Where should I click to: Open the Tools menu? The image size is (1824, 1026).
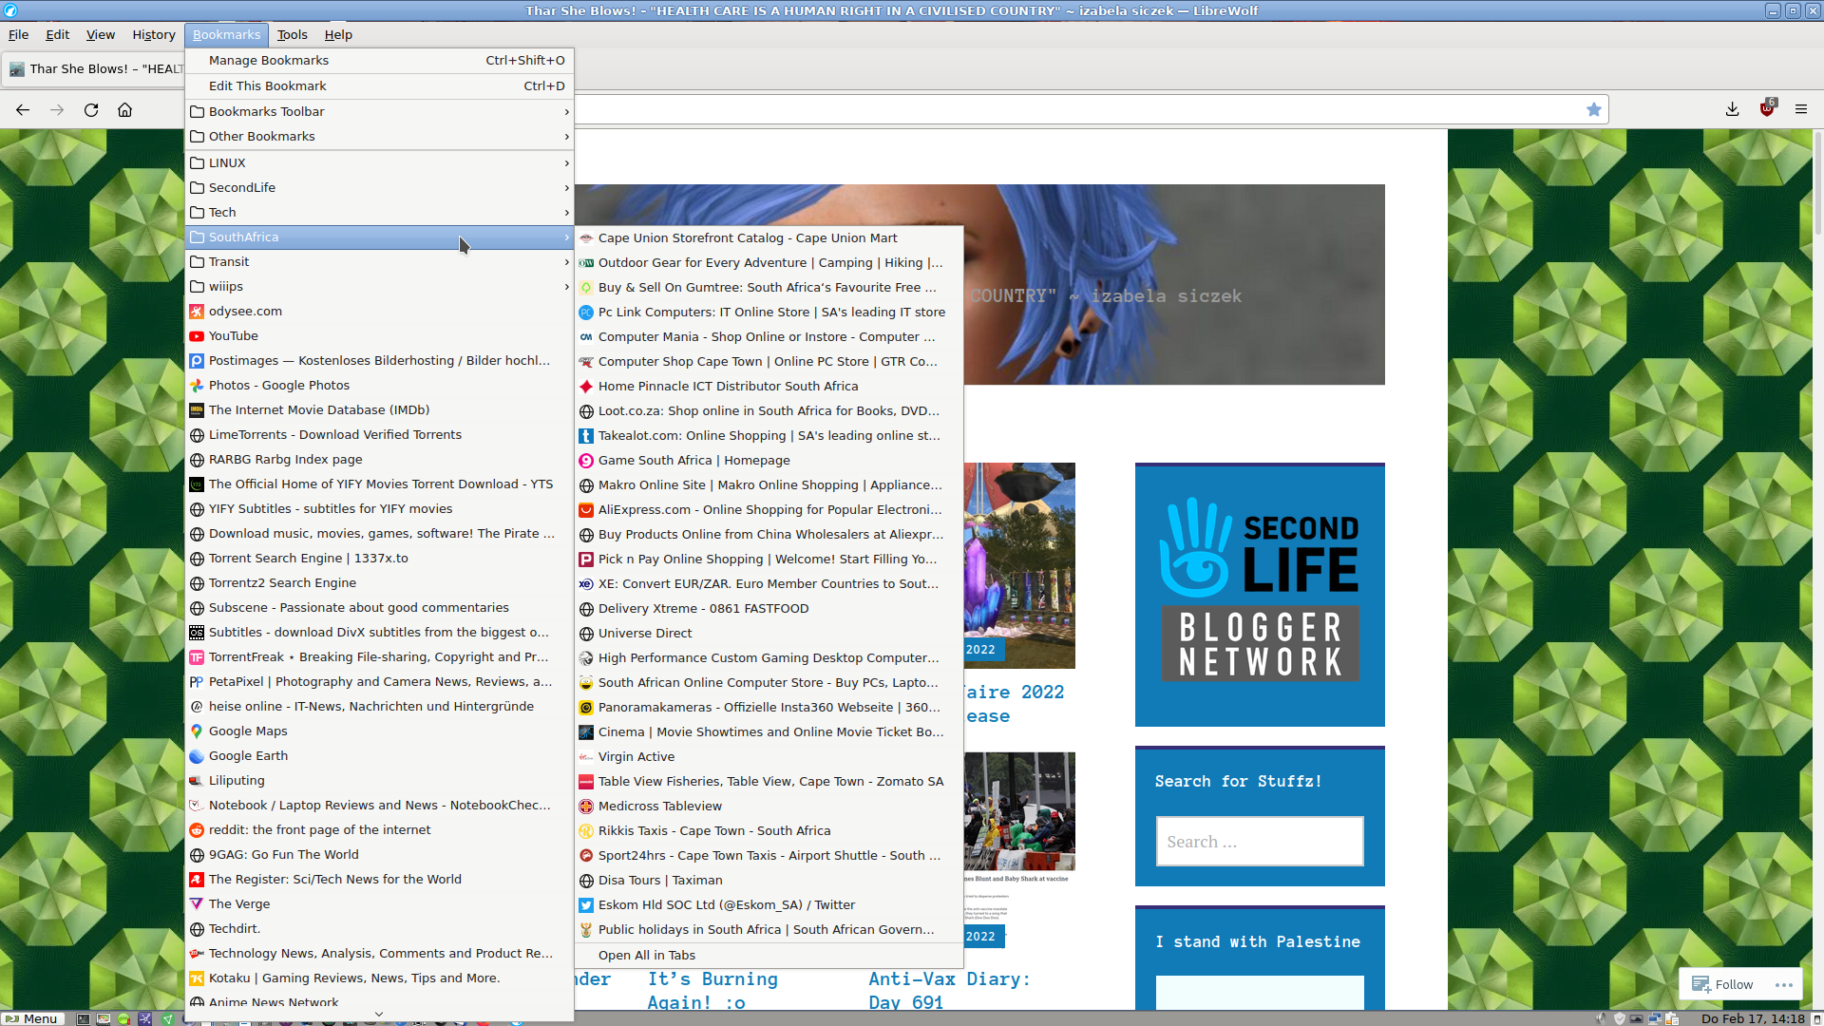click(x=293, y=35)
